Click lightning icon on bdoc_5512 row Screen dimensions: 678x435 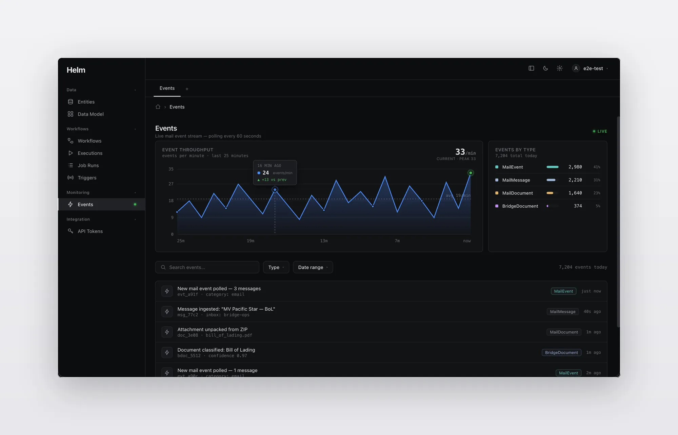click(x=167, y=352)
